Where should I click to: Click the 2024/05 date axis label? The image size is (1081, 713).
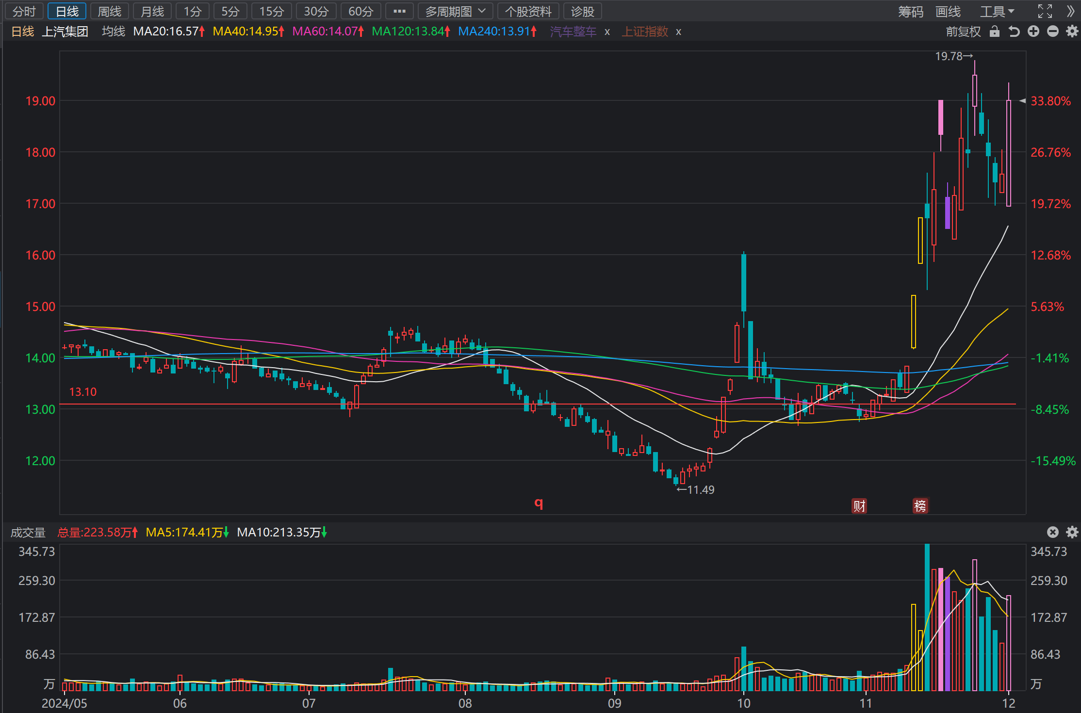(x=65, y=703)
